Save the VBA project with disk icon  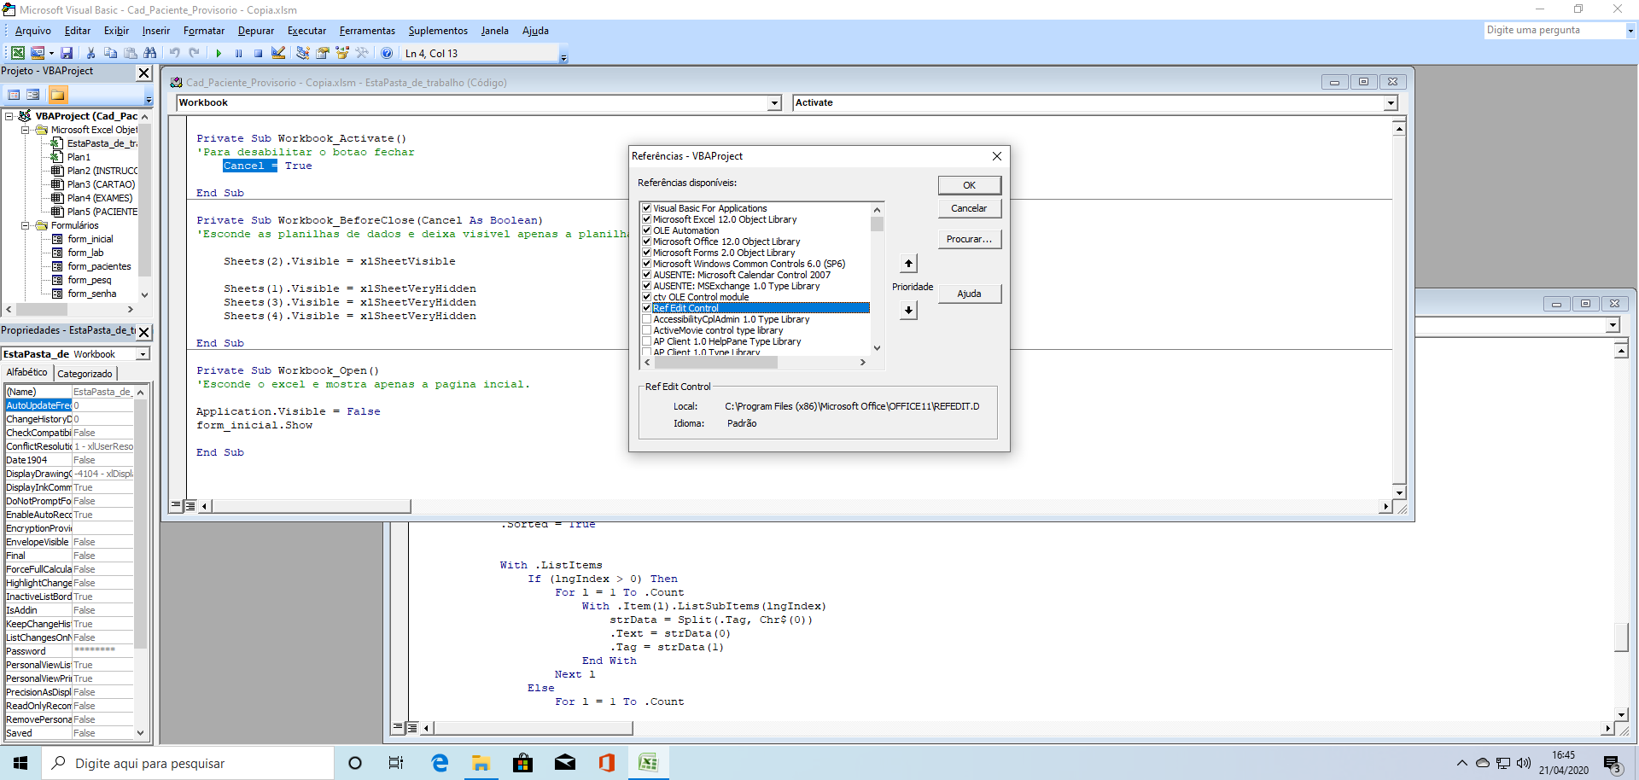click(x=67, y=53)
